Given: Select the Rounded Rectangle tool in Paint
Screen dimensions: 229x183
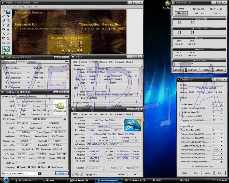Looking at the screenshot, I should tap(8, 43).
